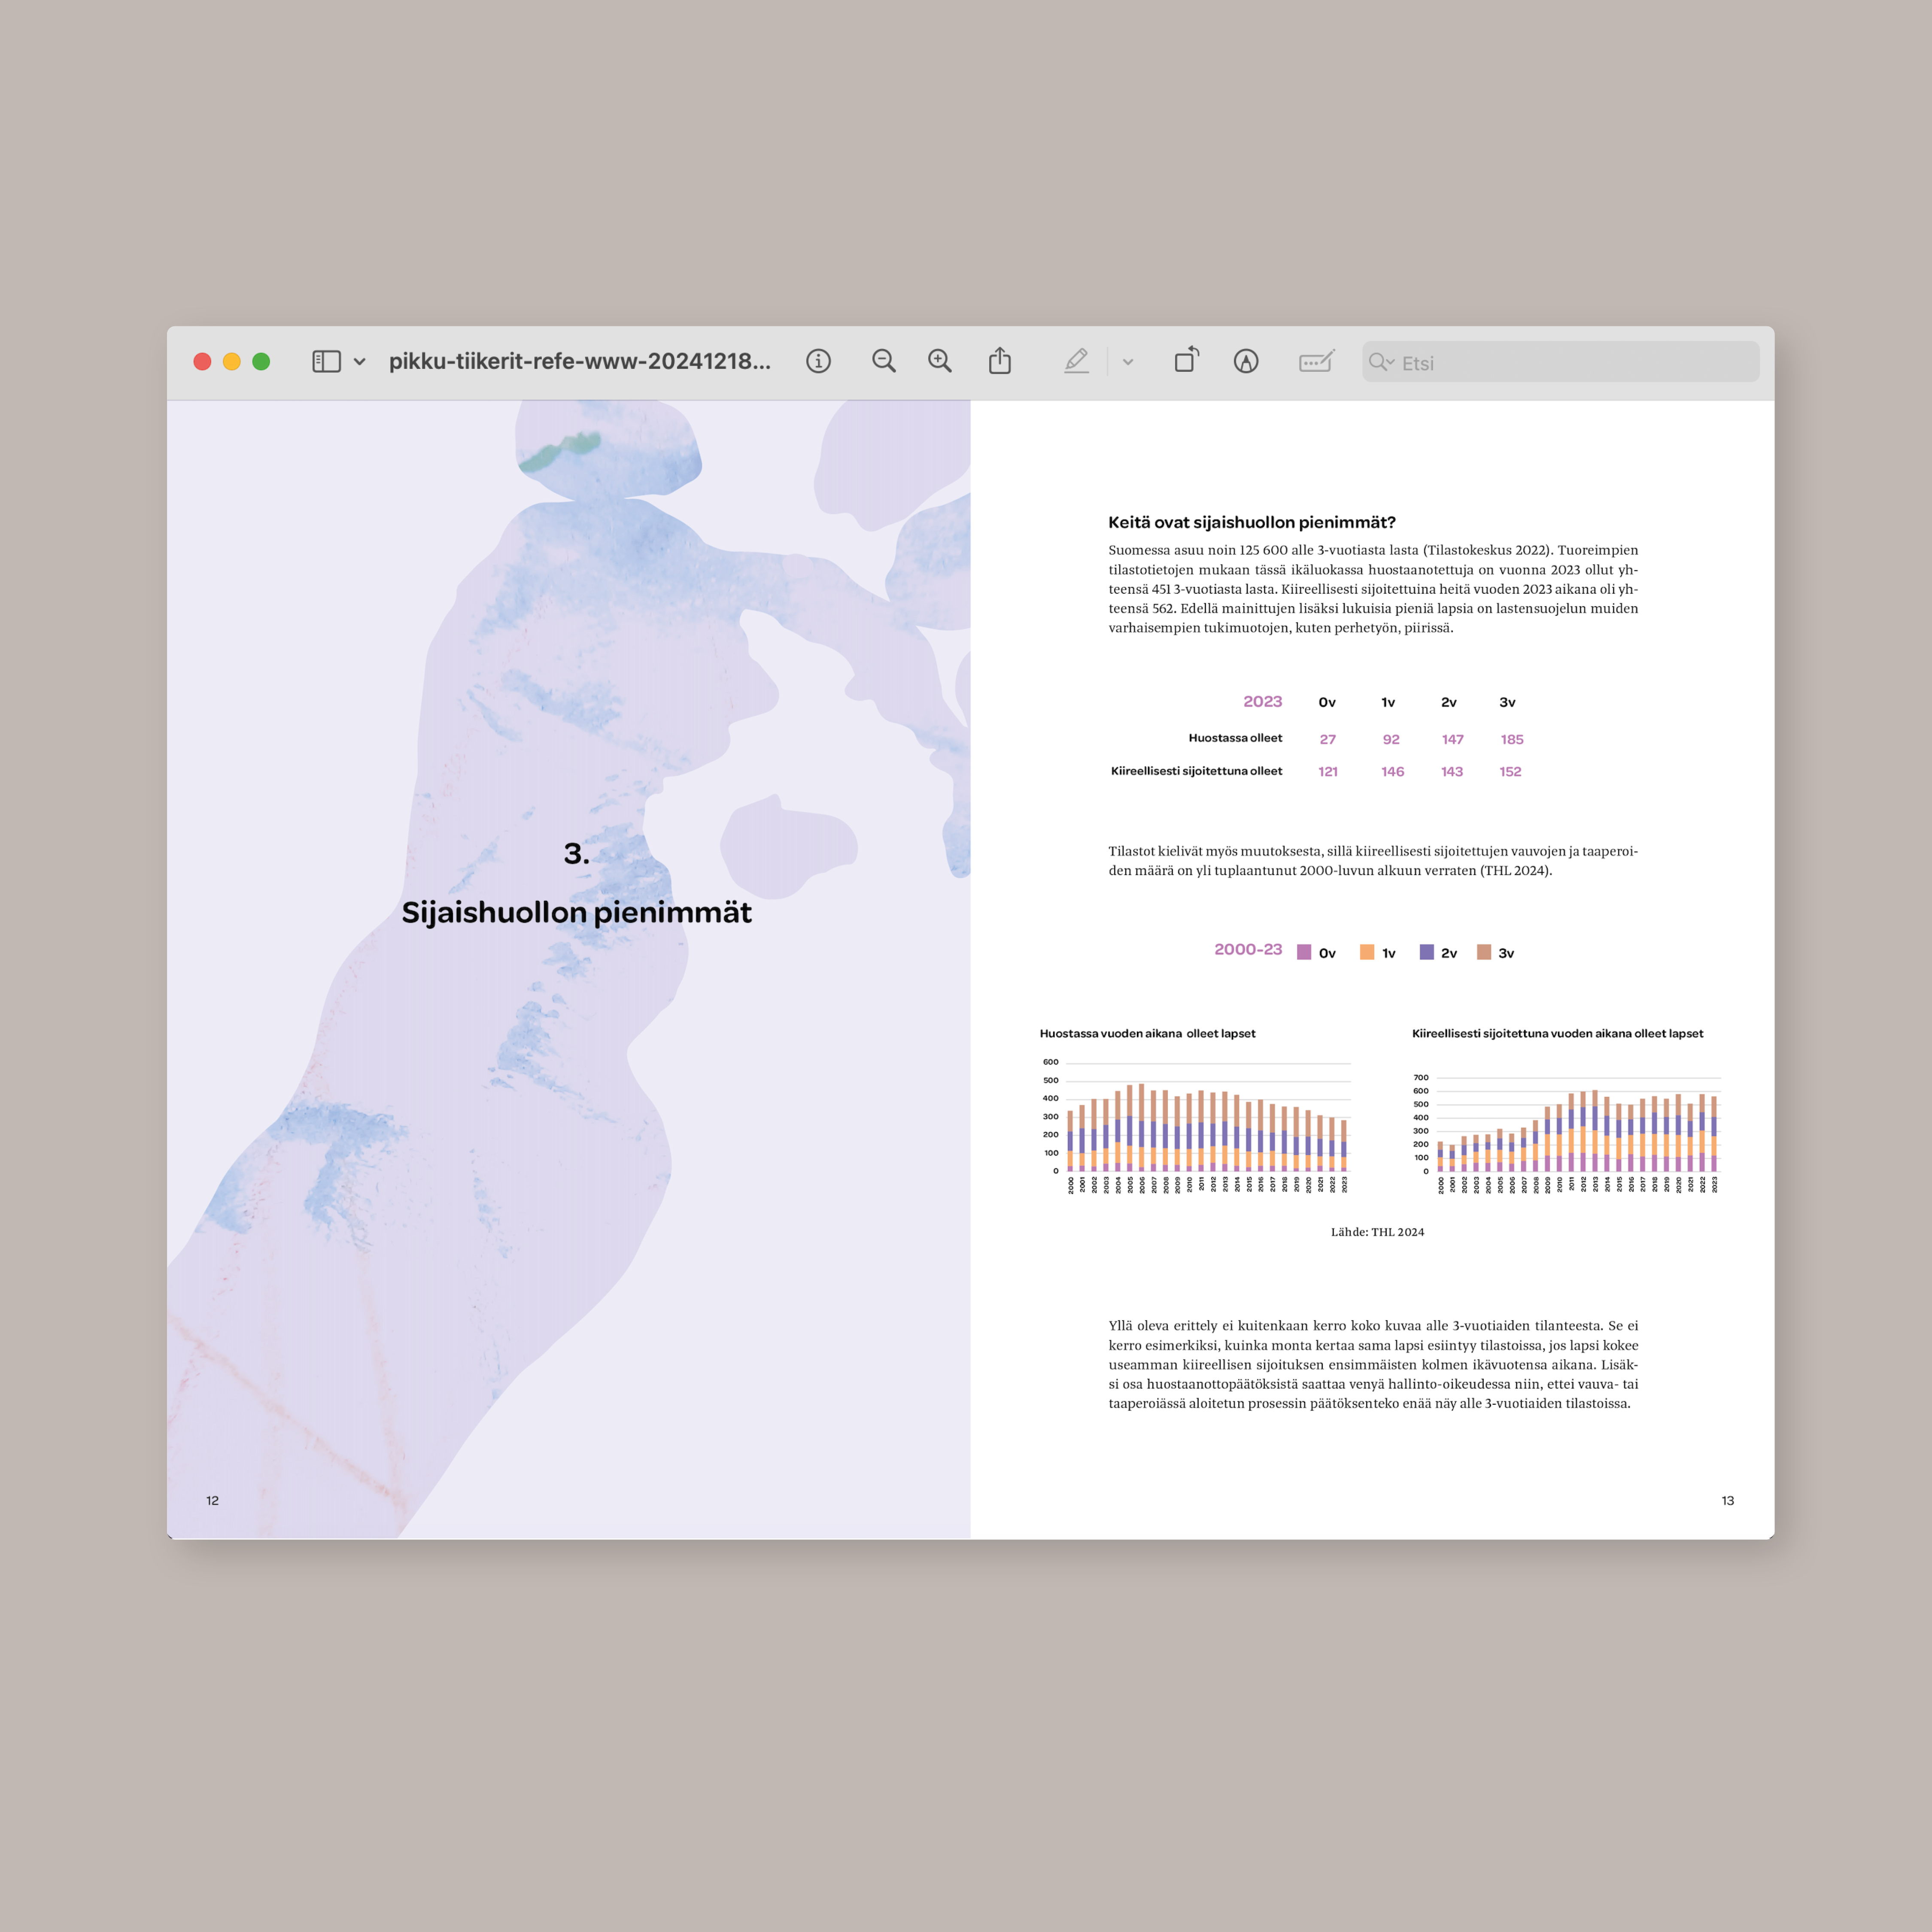This screenshot has width=1932, height=1932.
Task: Rotate the page left
Action: coord(1186,360)
